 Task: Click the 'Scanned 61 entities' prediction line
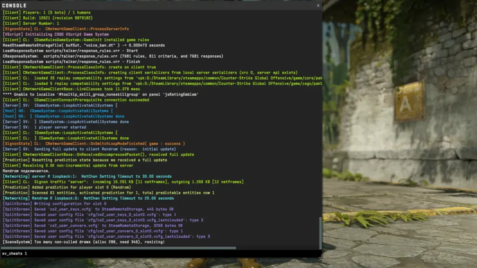(108, 193)
